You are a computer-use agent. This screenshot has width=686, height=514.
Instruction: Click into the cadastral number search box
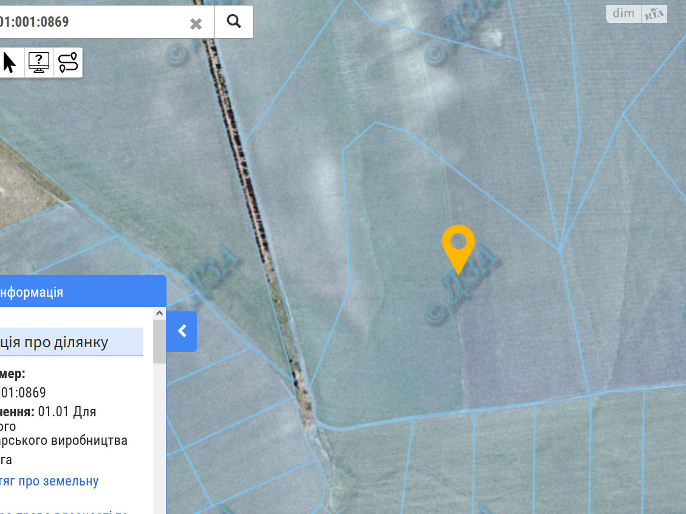[94, 21]
